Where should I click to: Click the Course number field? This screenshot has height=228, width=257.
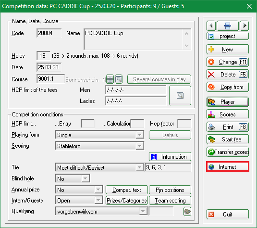click(50, 79)
